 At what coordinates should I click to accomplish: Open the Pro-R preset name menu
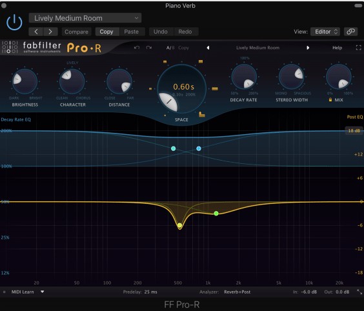pyautogui.click(x=258, y=48)
